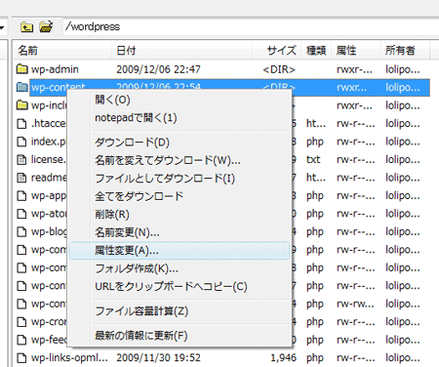Click rwxr attribute of wp-admin row
The image size is (439, 367).
pos(354,69)
